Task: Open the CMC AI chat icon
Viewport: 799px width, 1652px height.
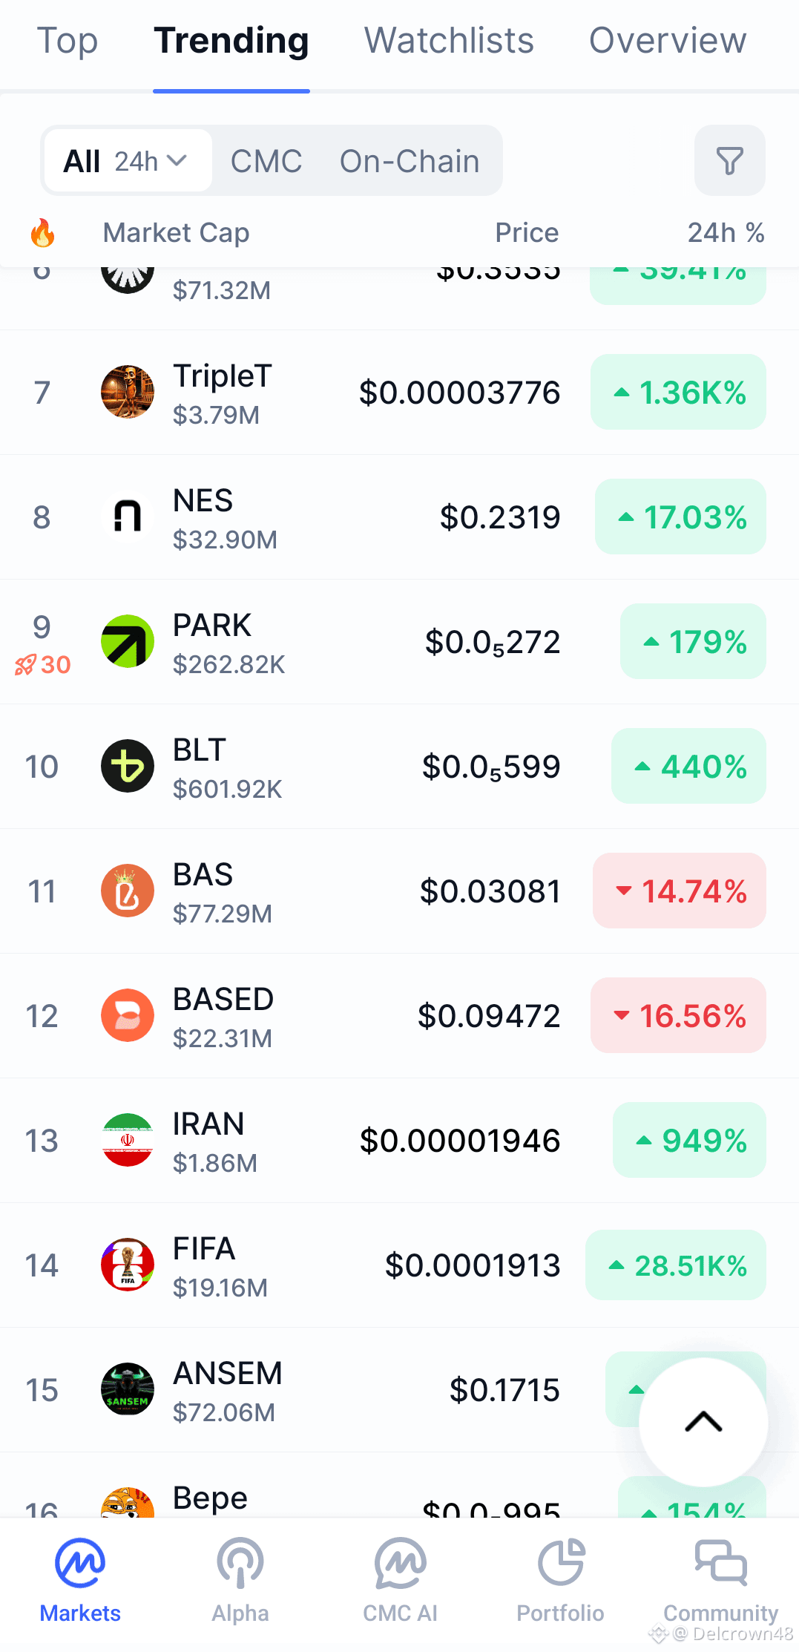Action: click(401, 1562)
